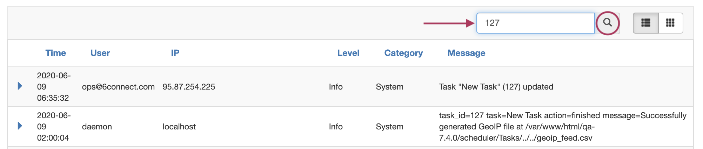Sort log by Time column
The image size is (703, 149).
56,53
